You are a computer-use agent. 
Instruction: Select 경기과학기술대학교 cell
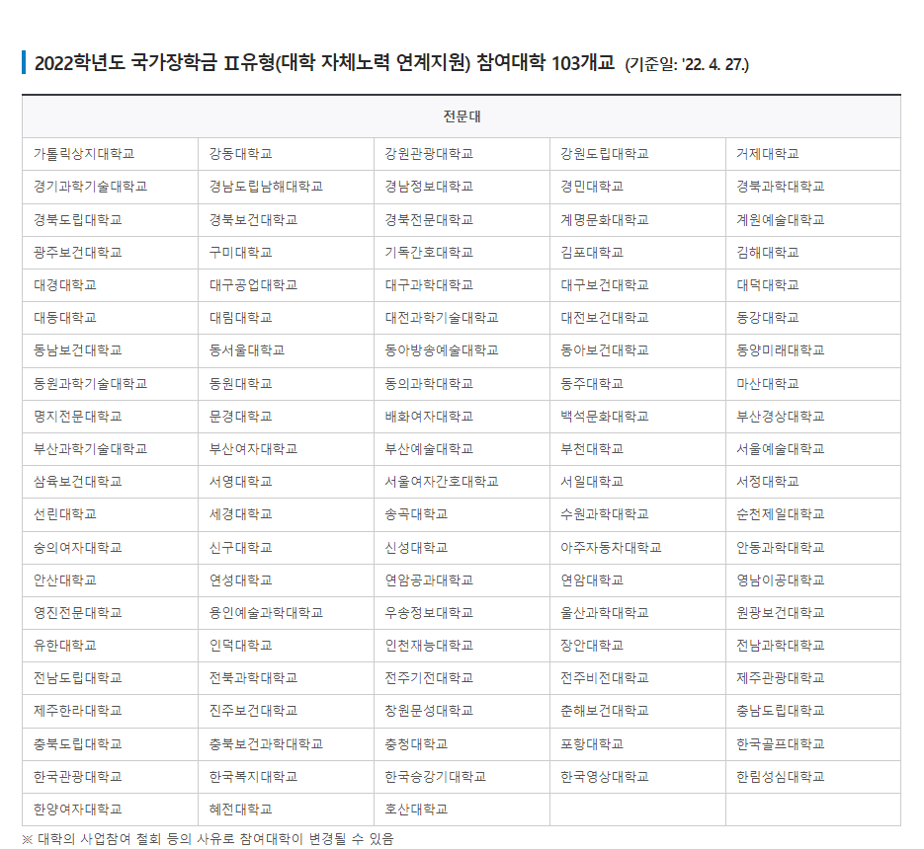(111, 188)
